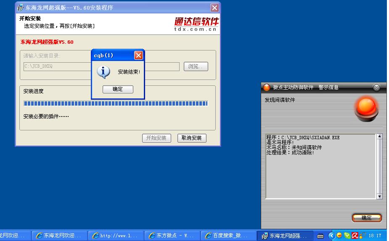Click the red alarm light icon
Image resolution: width=389 pixels, height=241 pixels.
366,106
